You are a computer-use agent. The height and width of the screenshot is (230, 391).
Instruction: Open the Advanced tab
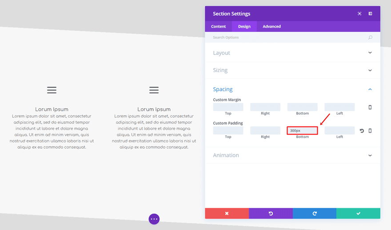click(271, 26)
